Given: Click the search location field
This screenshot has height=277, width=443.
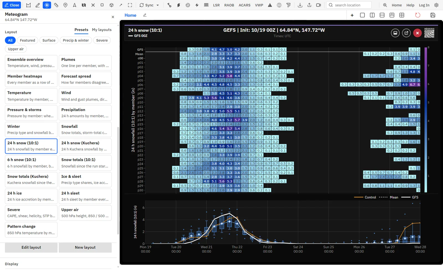Looking at the screenshot, I should [349, 5].
